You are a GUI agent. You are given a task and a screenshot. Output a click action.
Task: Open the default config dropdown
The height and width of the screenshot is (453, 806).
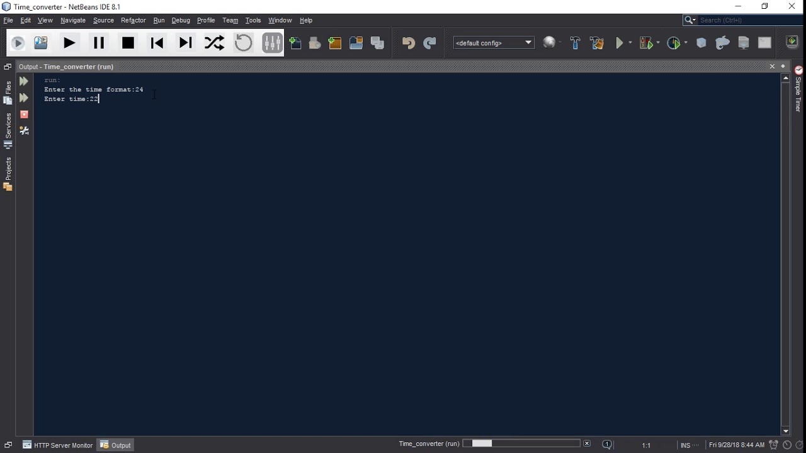coord(494,43)
